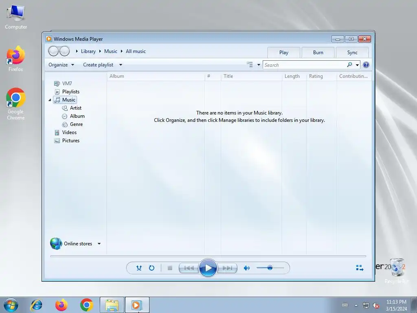Viewport: 417px width, 313px height.
Task: Click Music in the breadcrumb path
Action: click(x=111, y=51)
